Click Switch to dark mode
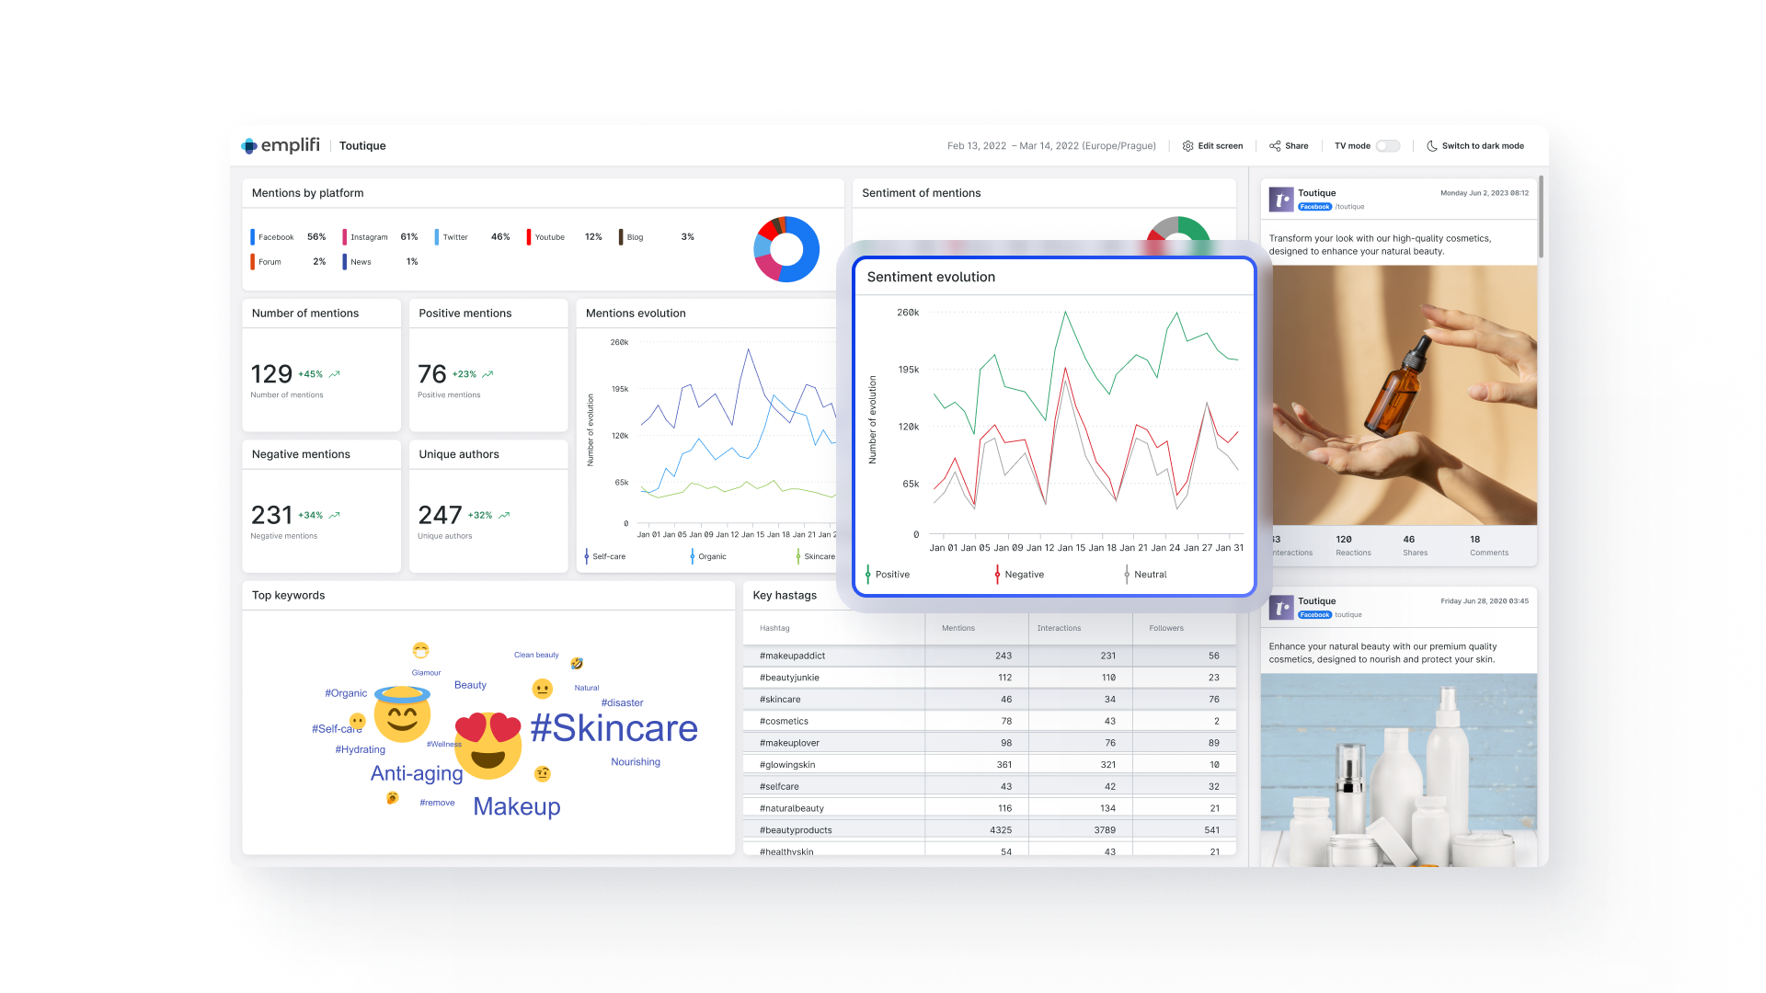 click(x=1475, y=146)
